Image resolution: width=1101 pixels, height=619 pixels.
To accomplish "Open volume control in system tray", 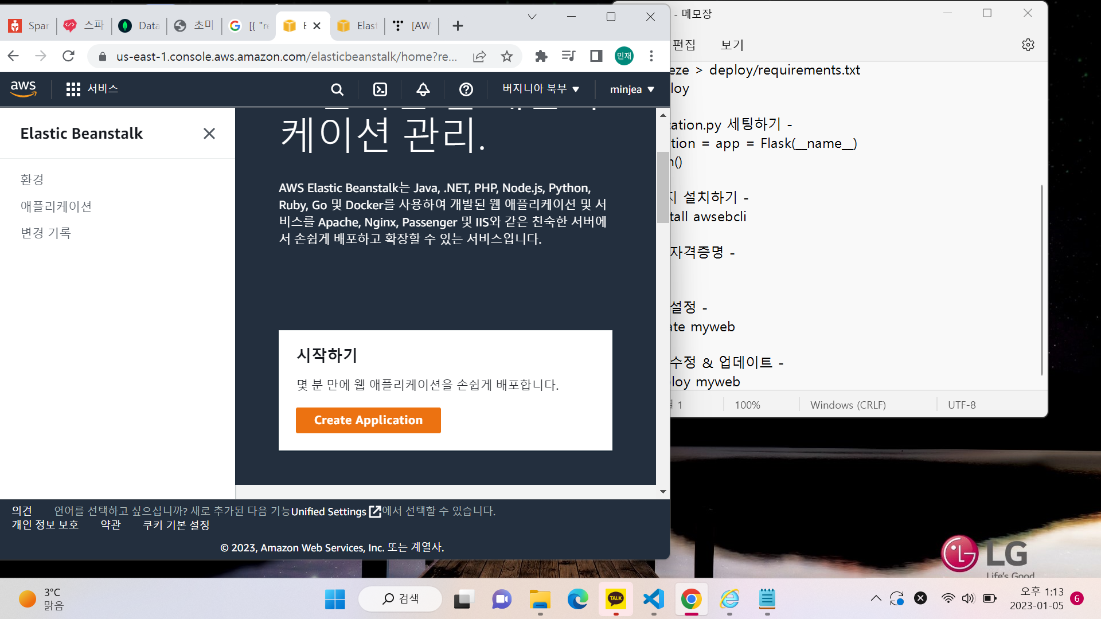I will point(968,598).
